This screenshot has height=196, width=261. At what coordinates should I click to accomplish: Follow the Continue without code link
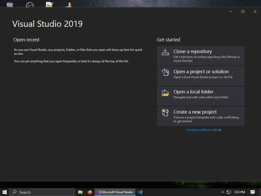pyautogui.click(x=203, y=130)
